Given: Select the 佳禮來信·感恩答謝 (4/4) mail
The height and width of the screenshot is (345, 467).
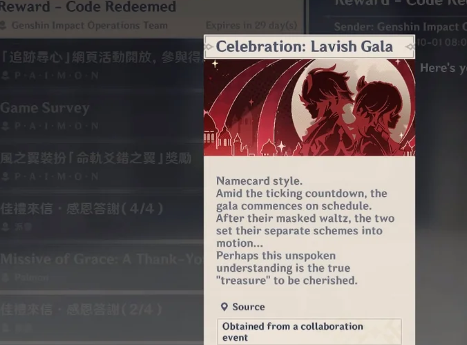Looking at the screenshot, I should pos(102,216).
